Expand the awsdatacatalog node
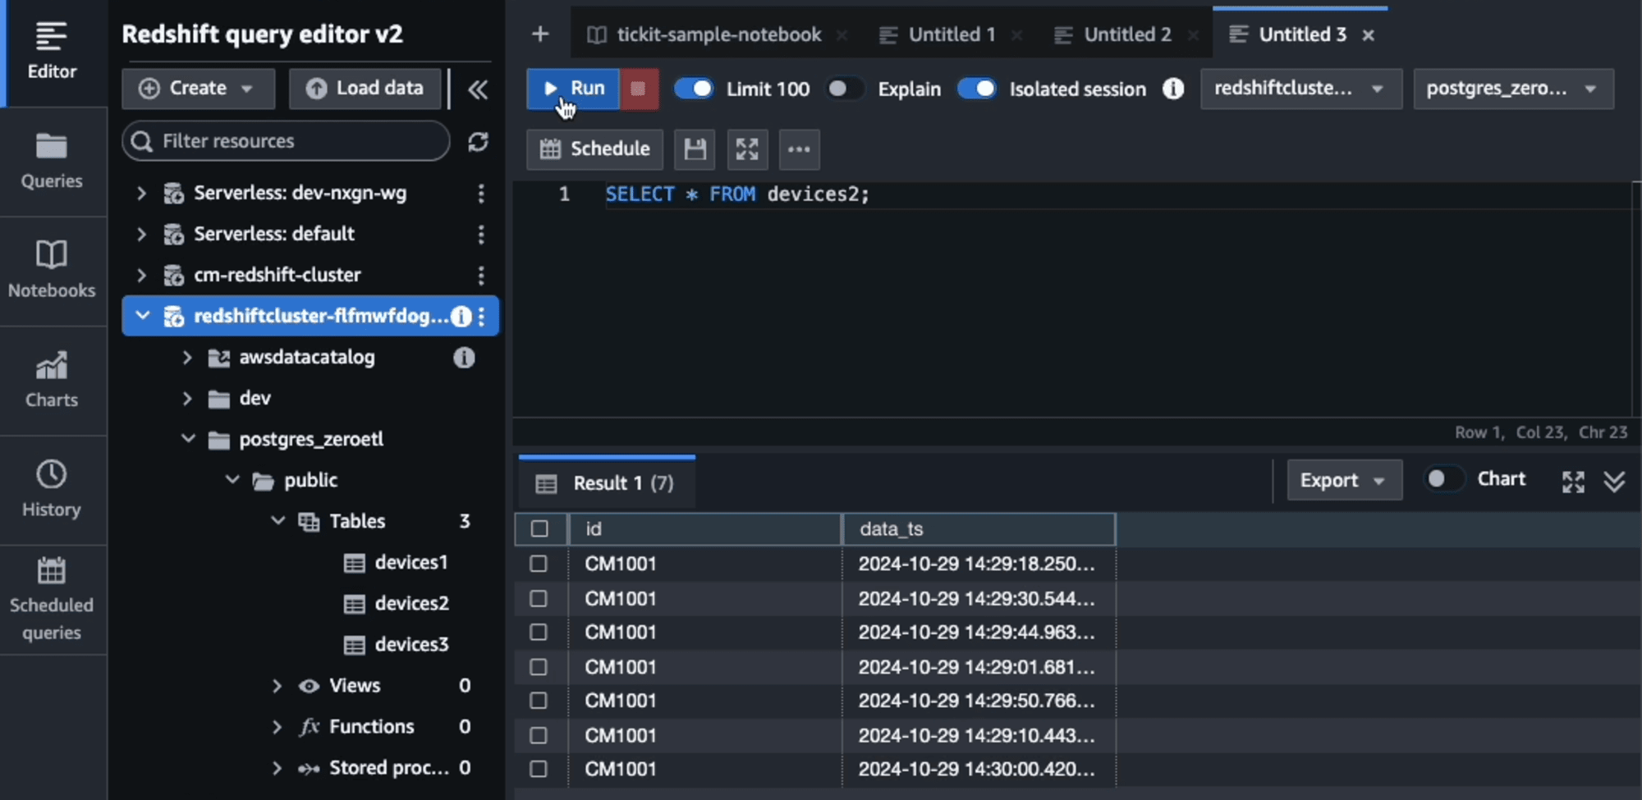 coord(187,357)
